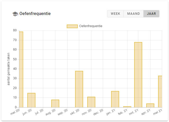Toggle the Oefenfrequentie legend color box
The image size is (169, 122).
72,26
